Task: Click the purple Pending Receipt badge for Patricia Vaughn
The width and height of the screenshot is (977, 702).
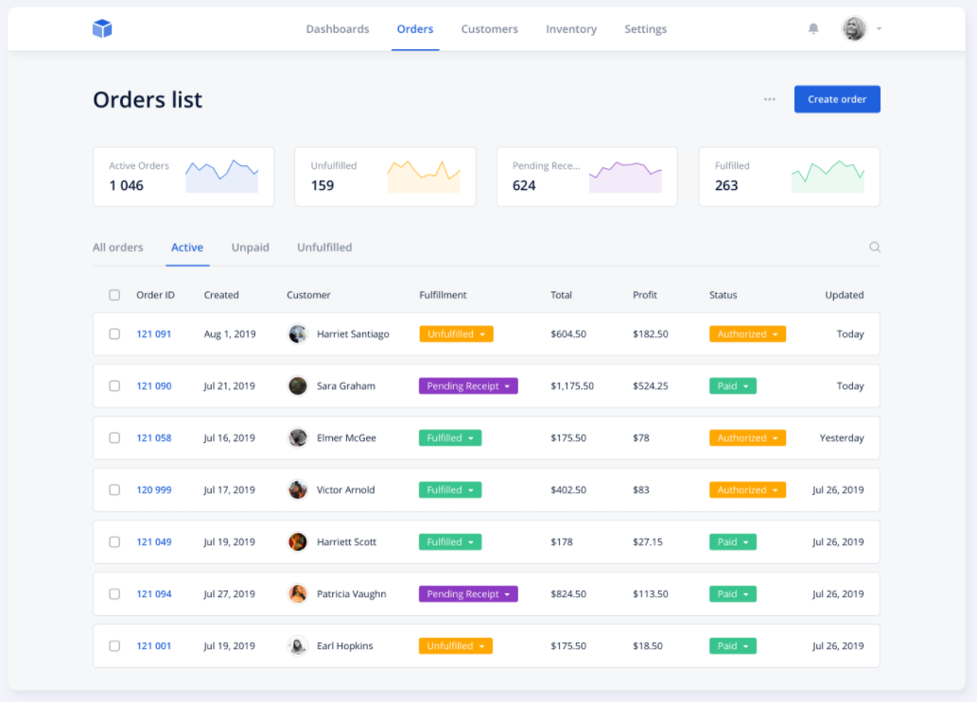Action: pos(468,594)
